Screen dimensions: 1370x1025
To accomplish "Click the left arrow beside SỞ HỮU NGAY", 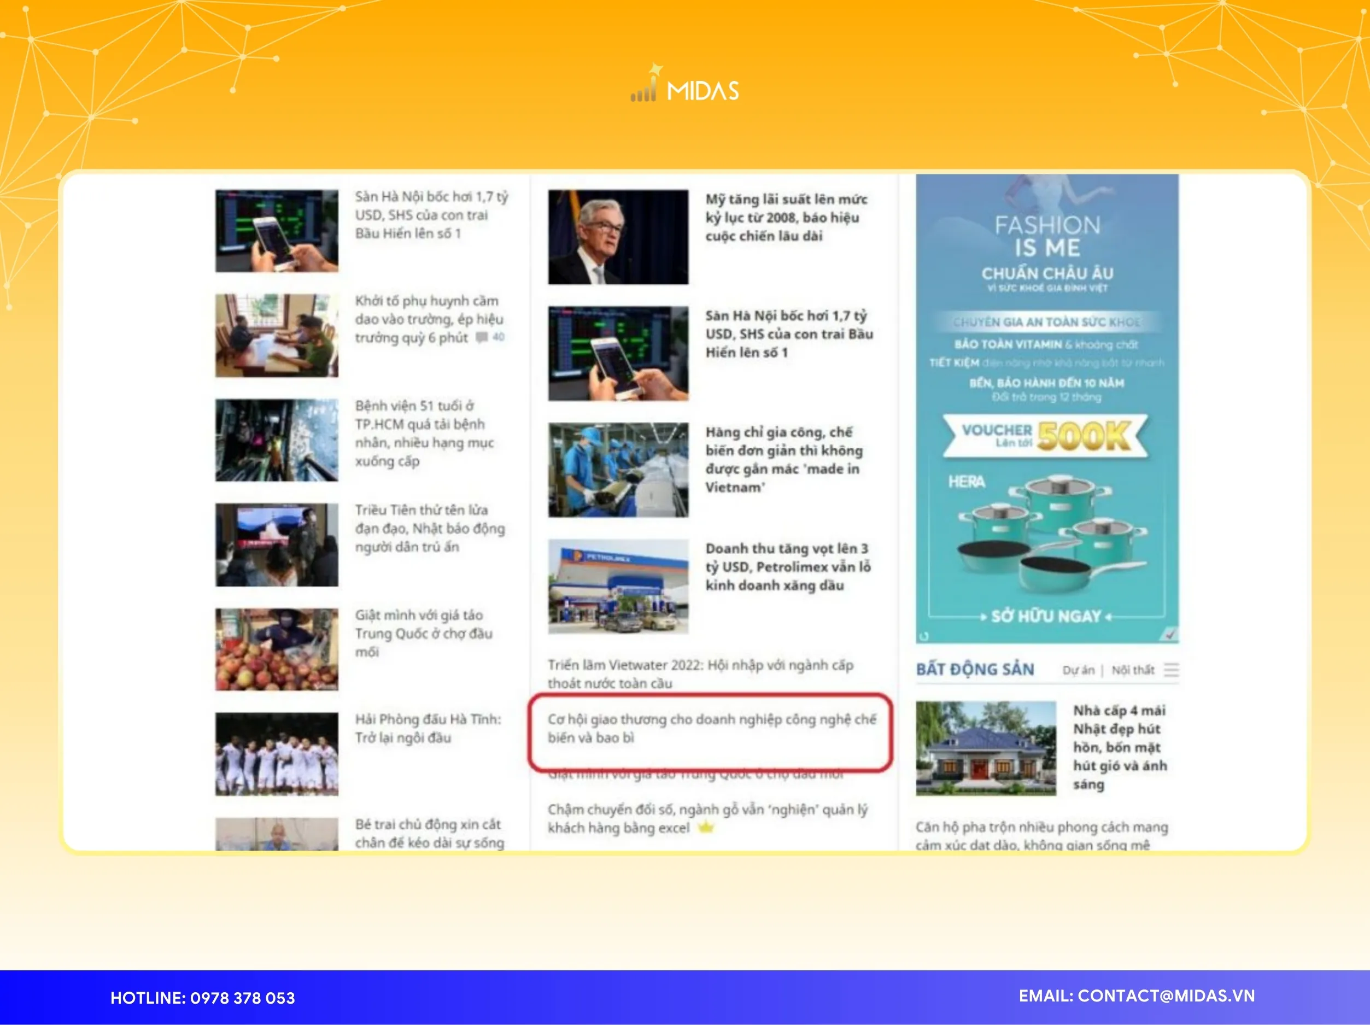I will 983,616.
